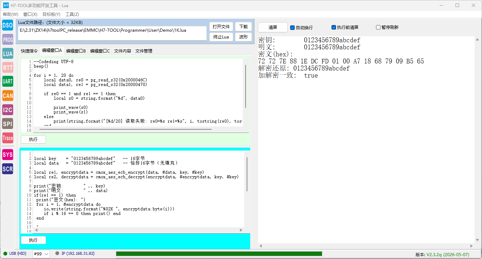Open the I2C tool icon
The image size is (482, 259).
[x=8, y=110]
